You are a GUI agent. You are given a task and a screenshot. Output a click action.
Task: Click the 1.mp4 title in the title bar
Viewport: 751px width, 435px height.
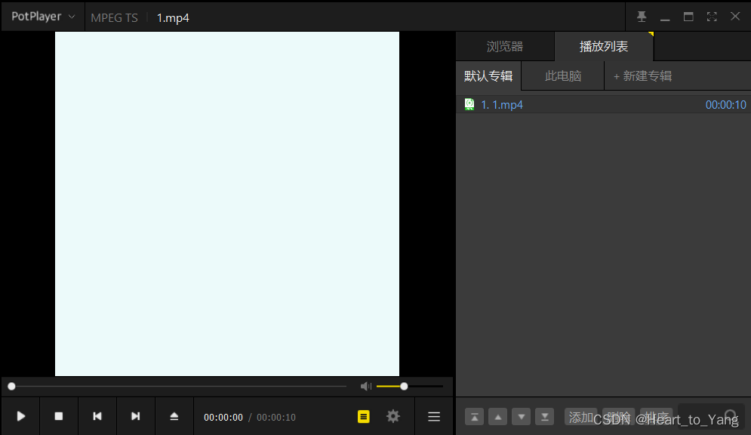(x=173, y=17)
